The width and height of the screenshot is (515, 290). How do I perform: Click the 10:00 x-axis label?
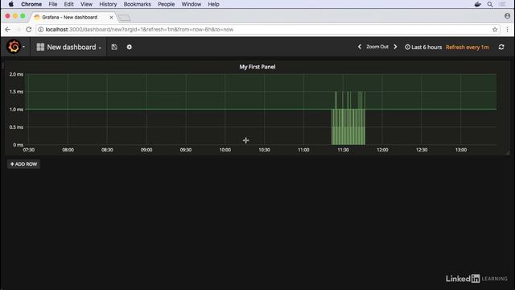[x=225, y=150]
